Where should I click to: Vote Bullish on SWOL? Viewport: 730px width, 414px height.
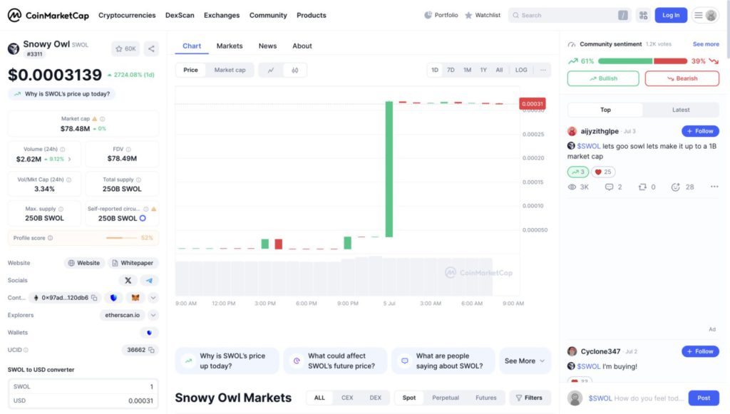[x=603, y=78]
